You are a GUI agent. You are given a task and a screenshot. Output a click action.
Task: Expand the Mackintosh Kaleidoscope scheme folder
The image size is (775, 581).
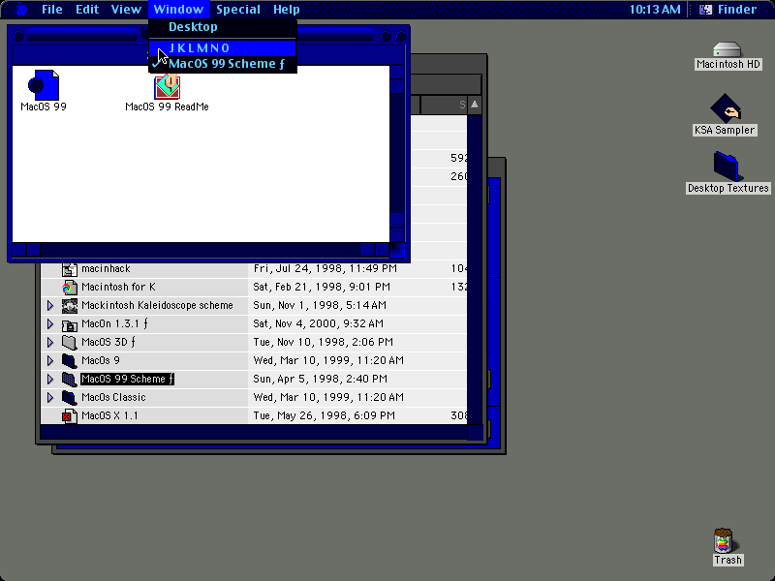coord(50,305)
